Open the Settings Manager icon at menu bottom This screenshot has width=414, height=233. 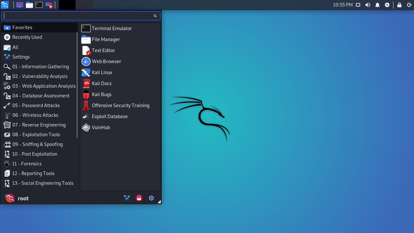point(127,198)
